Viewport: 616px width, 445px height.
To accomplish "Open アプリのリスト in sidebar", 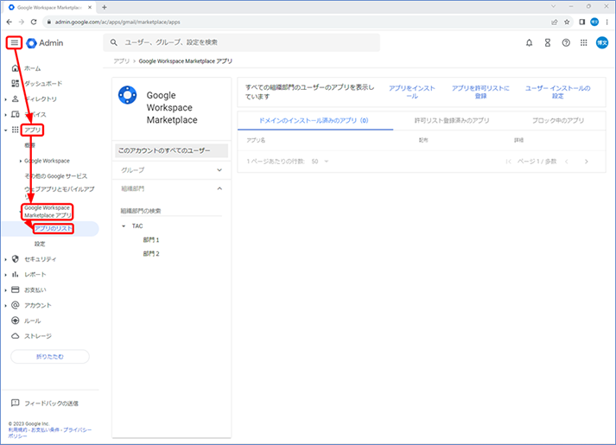I will [54, 229].
